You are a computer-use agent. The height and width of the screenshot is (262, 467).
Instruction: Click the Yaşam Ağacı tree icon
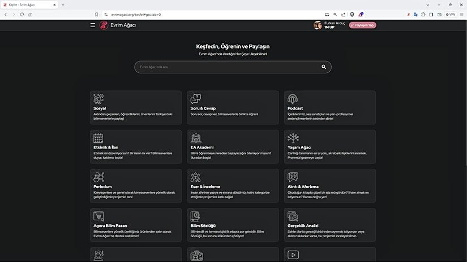click(x=293, y=138)
